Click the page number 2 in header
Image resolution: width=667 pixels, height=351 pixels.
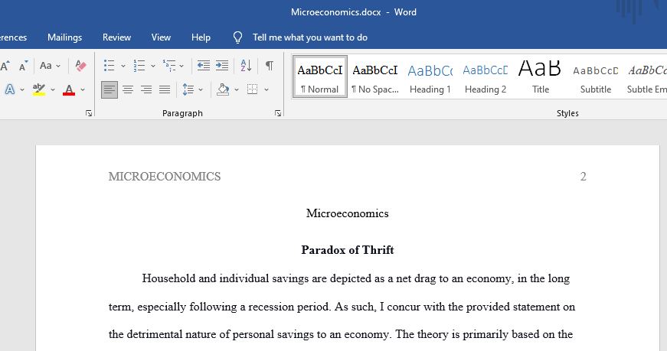click(584, 177)
